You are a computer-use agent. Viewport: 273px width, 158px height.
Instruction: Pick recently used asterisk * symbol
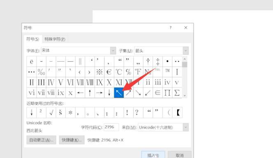click(x=70, y=112)
